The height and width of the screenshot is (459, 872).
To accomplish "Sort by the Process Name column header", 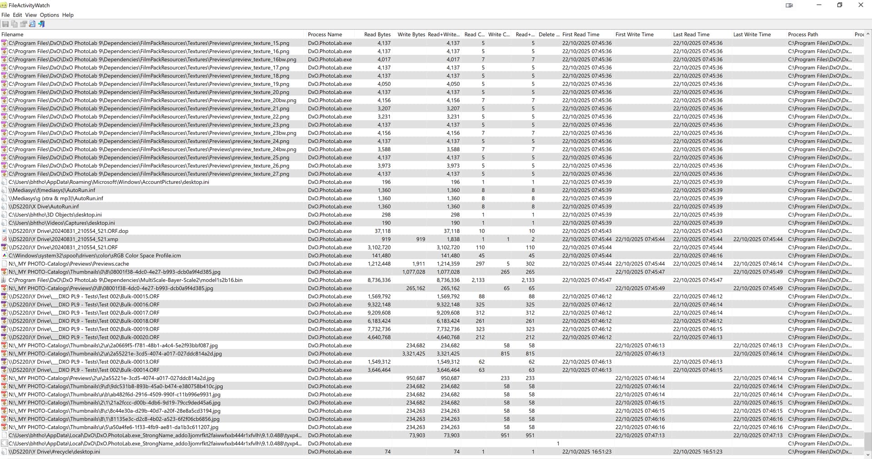I will click(325, 35).
